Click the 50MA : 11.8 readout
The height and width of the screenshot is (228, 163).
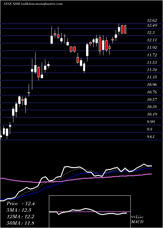pyautogui.click(x=21, y=223)
